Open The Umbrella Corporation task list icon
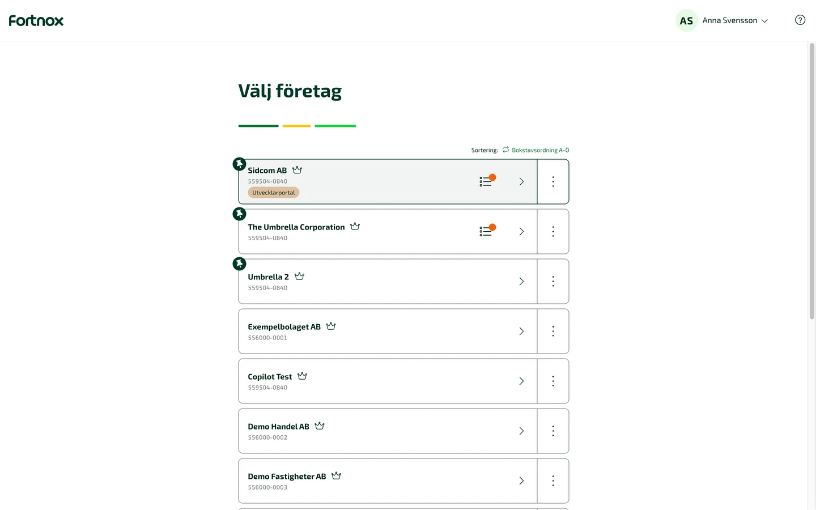 point(487,231)
